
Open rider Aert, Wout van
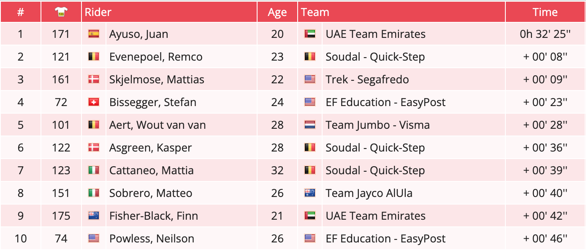[x=157, y=125]
